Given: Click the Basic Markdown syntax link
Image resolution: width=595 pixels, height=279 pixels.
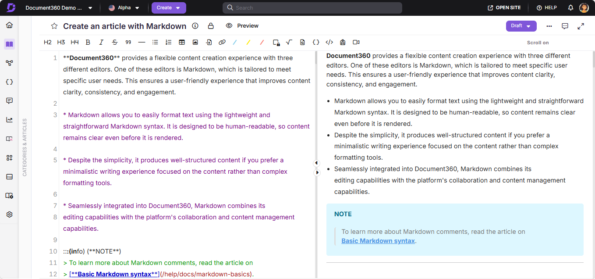Looking at the screenshot, I should pyautogui.click(x=378, y=240).
